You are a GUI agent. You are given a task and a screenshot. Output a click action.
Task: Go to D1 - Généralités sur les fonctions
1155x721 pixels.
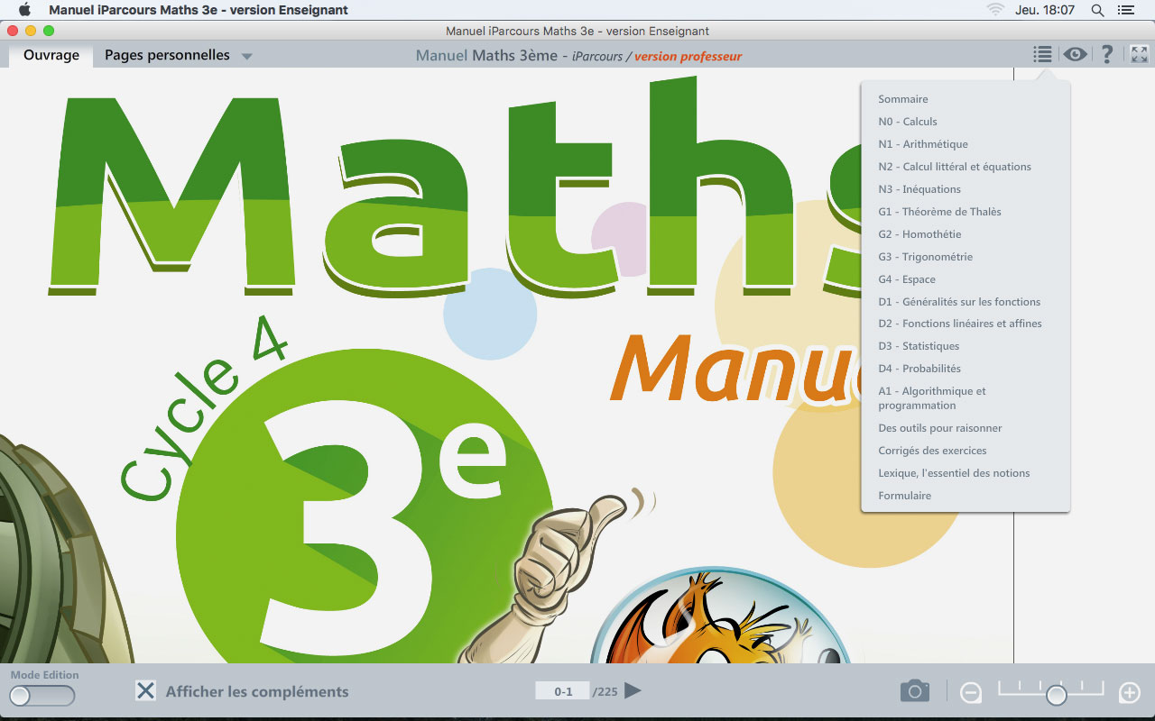959,302
